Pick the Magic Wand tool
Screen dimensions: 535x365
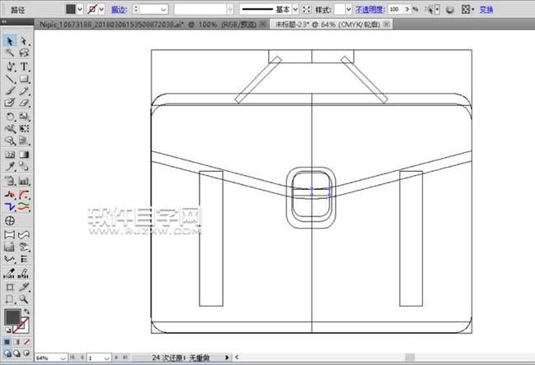11,53
